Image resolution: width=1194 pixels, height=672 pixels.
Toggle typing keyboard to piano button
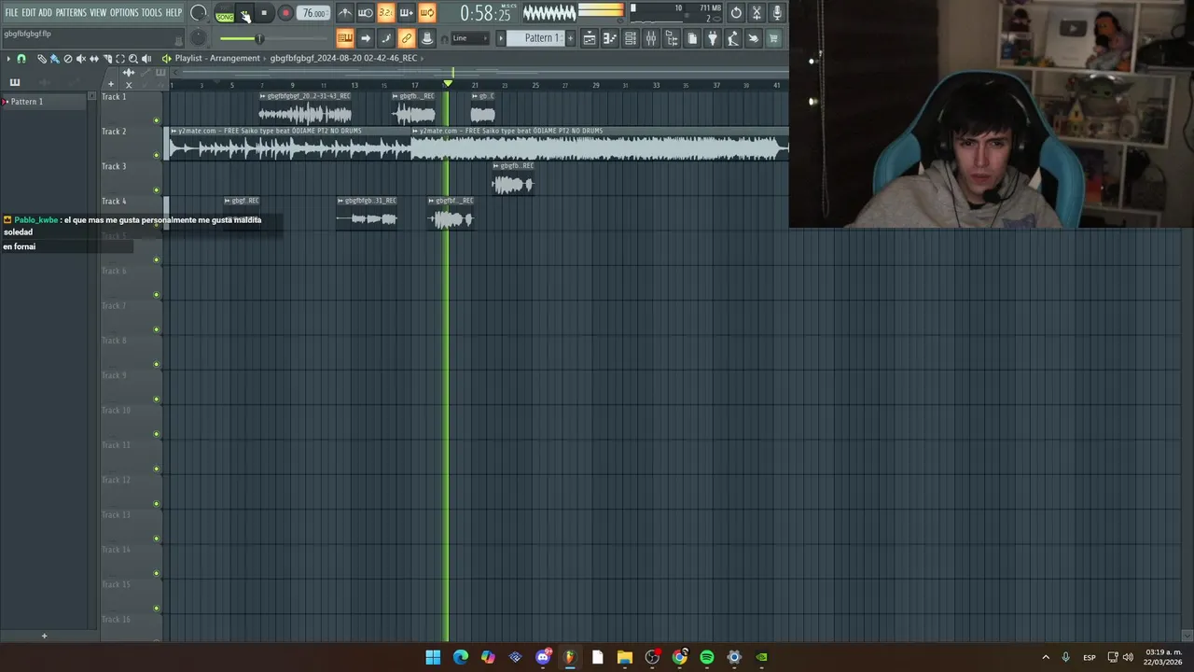(x=345, y=38)
